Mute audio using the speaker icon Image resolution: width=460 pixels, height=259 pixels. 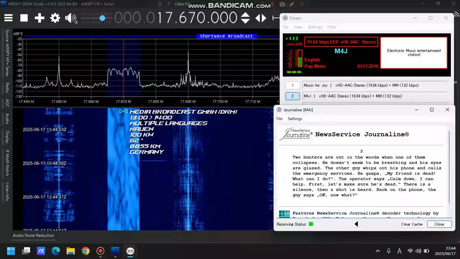point(70,18)
